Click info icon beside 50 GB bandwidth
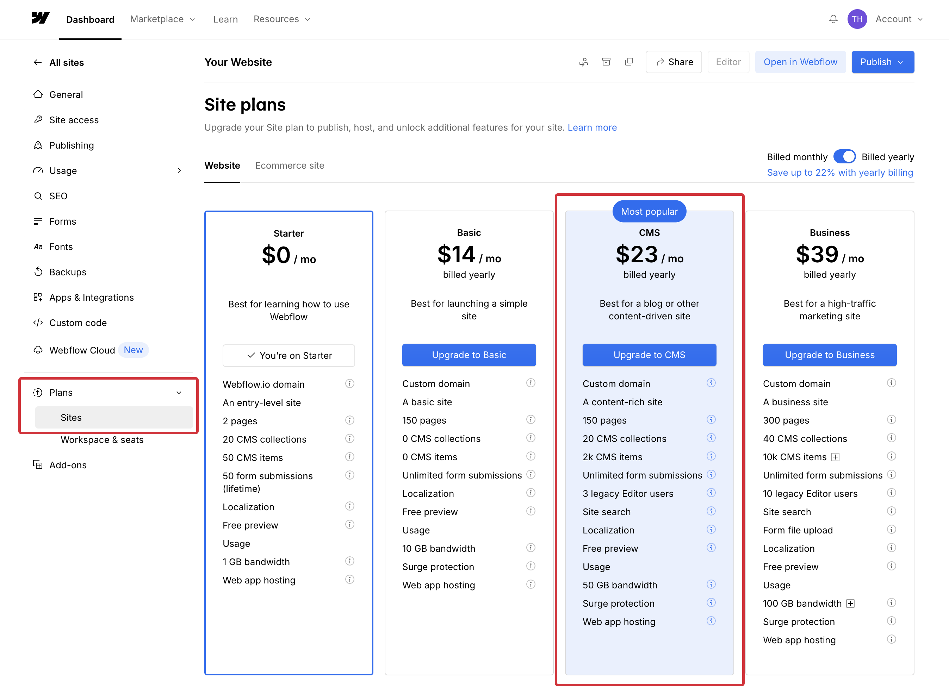This screenshot has width=949, height=700. (711, 584)
